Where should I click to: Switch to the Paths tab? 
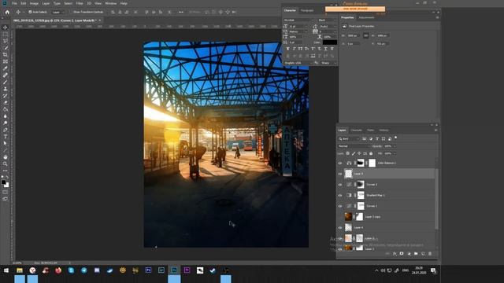click(x=370, y=130)
